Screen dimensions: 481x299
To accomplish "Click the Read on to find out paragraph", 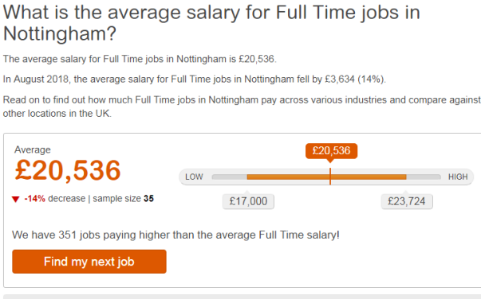I will [242, 107].
